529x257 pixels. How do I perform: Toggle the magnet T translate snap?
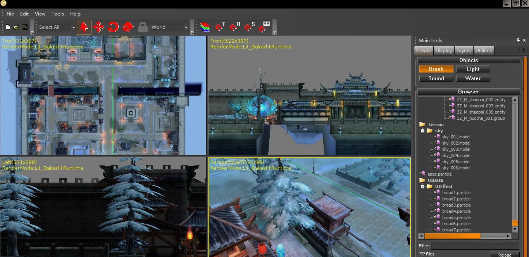point(220,27)
